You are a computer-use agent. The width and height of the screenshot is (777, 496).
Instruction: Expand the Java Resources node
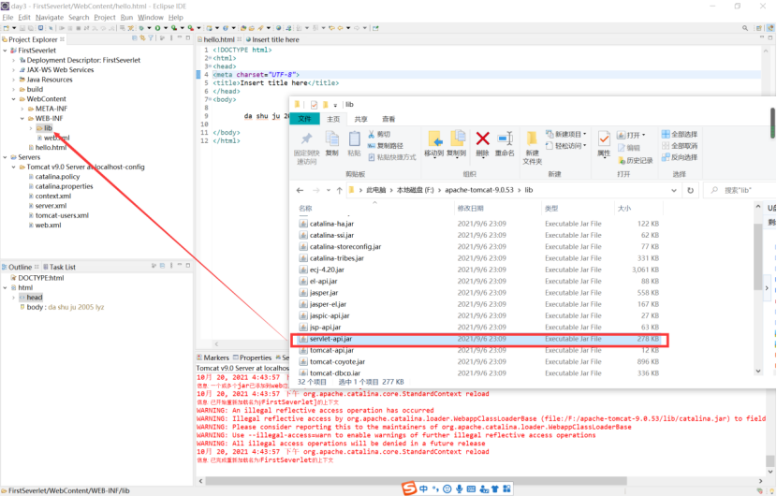pos(13,80)
